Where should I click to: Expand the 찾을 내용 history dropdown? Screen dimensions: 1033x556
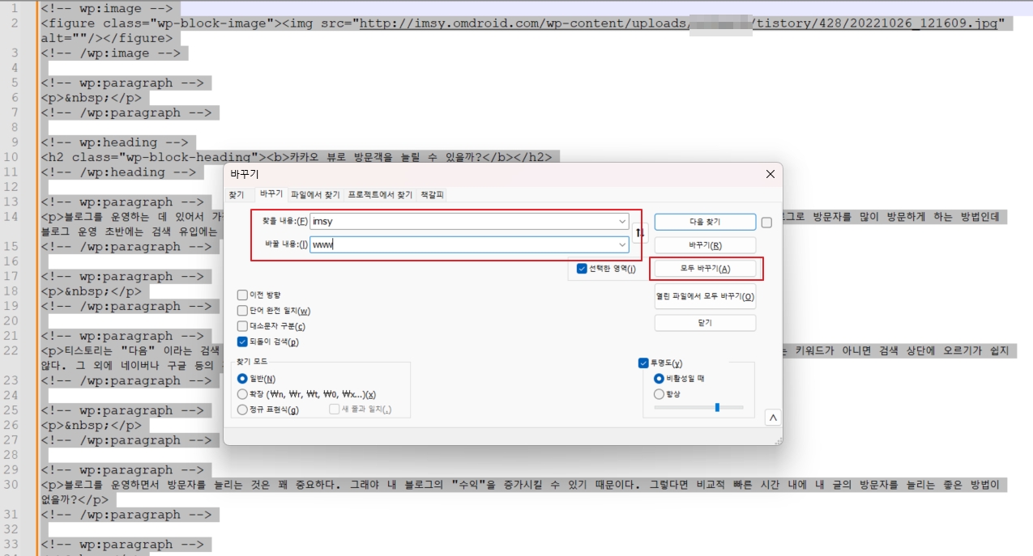(x=622, y=222)
